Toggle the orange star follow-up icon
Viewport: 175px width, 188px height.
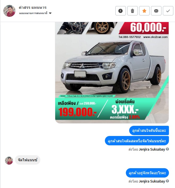coord(144,11)
